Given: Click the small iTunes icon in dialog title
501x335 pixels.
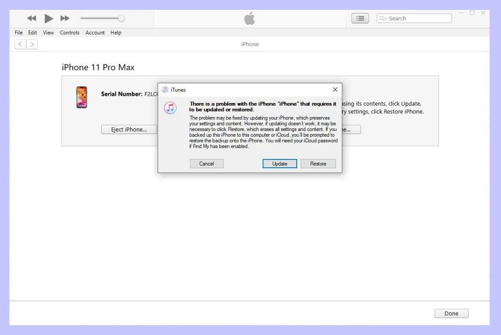Looking at the screenshot, I should pyautogui.click(x=165, y=90).
